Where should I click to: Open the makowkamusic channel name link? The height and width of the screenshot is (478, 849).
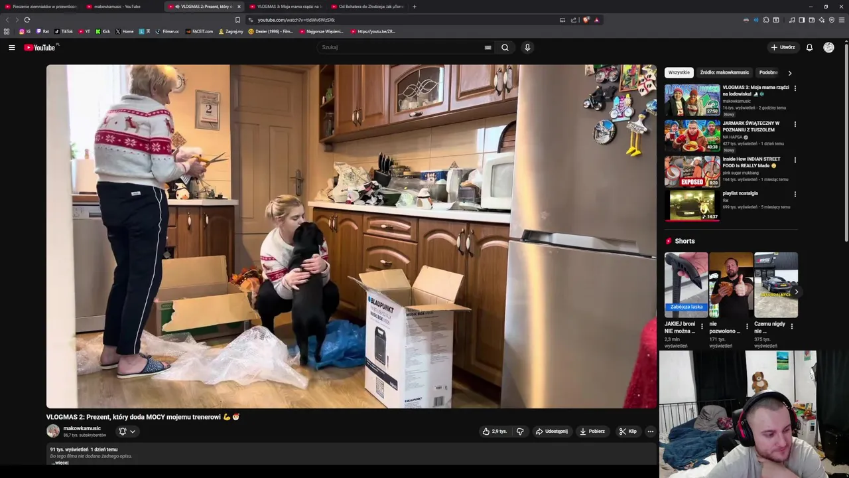click(82, 428)
